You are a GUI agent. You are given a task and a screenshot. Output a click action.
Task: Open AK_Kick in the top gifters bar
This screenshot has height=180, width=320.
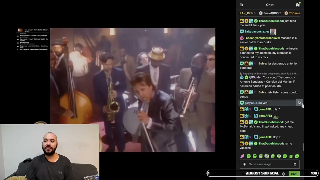pos(247,13)
